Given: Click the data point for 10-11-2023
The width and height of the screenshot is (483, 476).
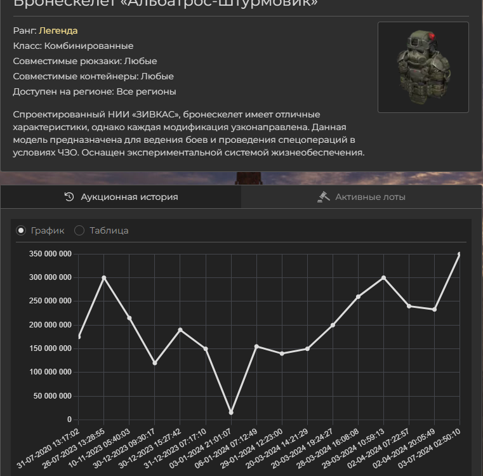Looking at the screenshot, I should [129, 318].
